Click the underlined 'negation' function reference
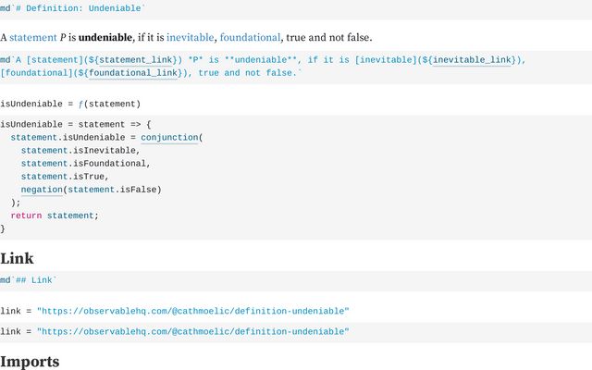The height and width of the screenshot is (370, 592). (x=42, y=190)
